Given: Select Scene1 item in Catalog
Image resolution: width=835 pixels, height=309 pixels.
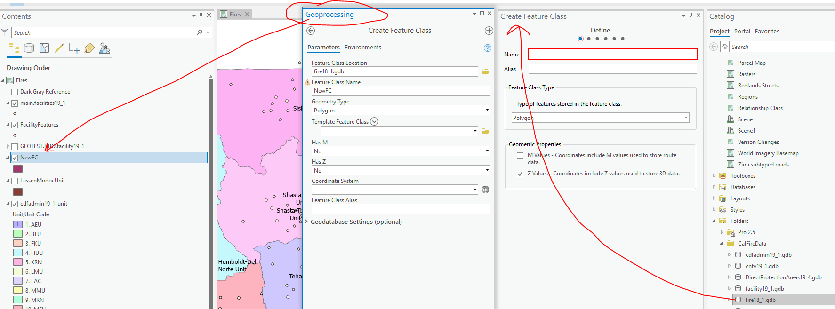Looking at the screenshot, I should pyautogui.click(x=746, y=131).
